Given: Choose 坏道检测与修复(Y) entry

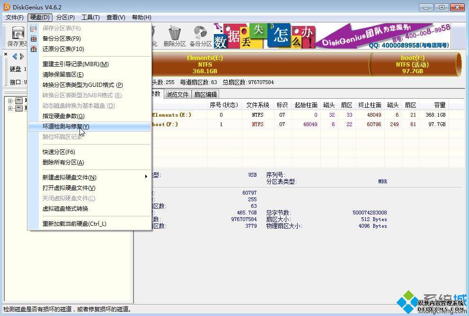Looking at the screenshot, I should tap(89, 127).
